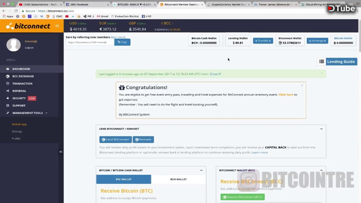The height and width of the screenshot is (203, 361).
Task: Close the Facebook browser tab
Action: (x=108, y=5)
